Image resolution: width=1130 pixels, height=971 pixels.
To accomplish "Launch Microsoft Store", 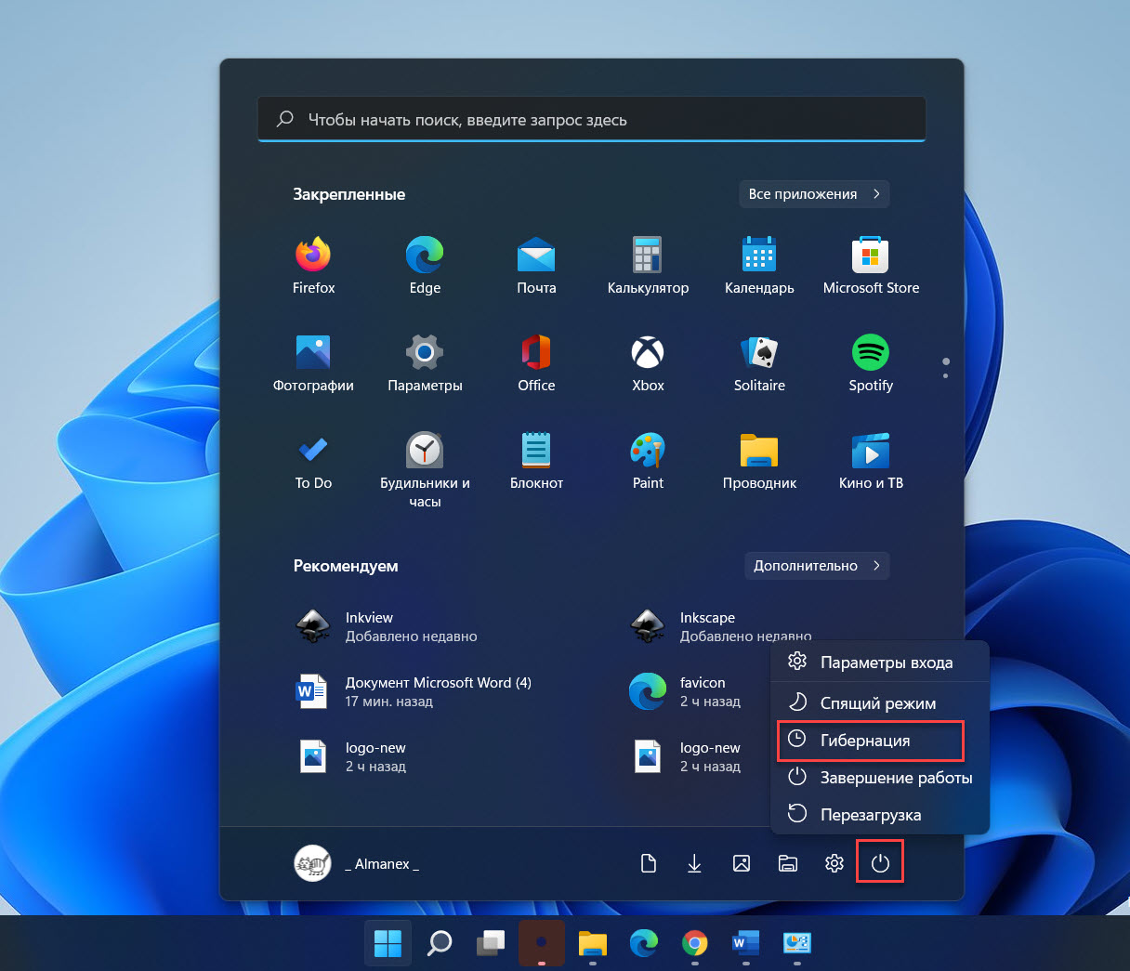I will pyautogui.click(x=871, y=267).
